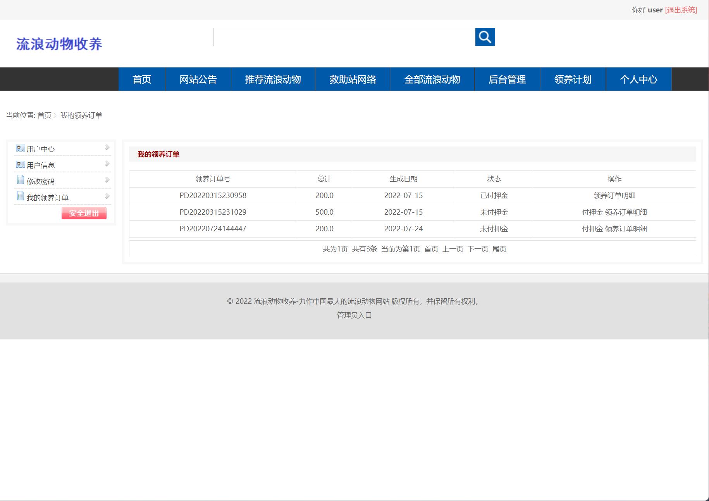This screenshot has height=501, width=709.
Task: Expand the chevron next to 用户中心
Action: pyautogui.click(x=107, y=147)
